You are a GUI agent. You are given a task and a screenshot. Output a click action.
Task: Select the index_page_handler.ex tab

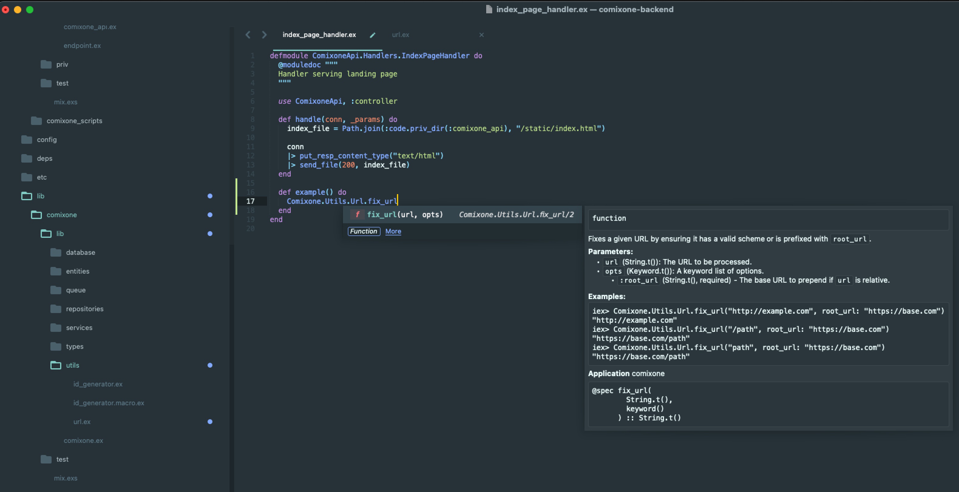319,35
